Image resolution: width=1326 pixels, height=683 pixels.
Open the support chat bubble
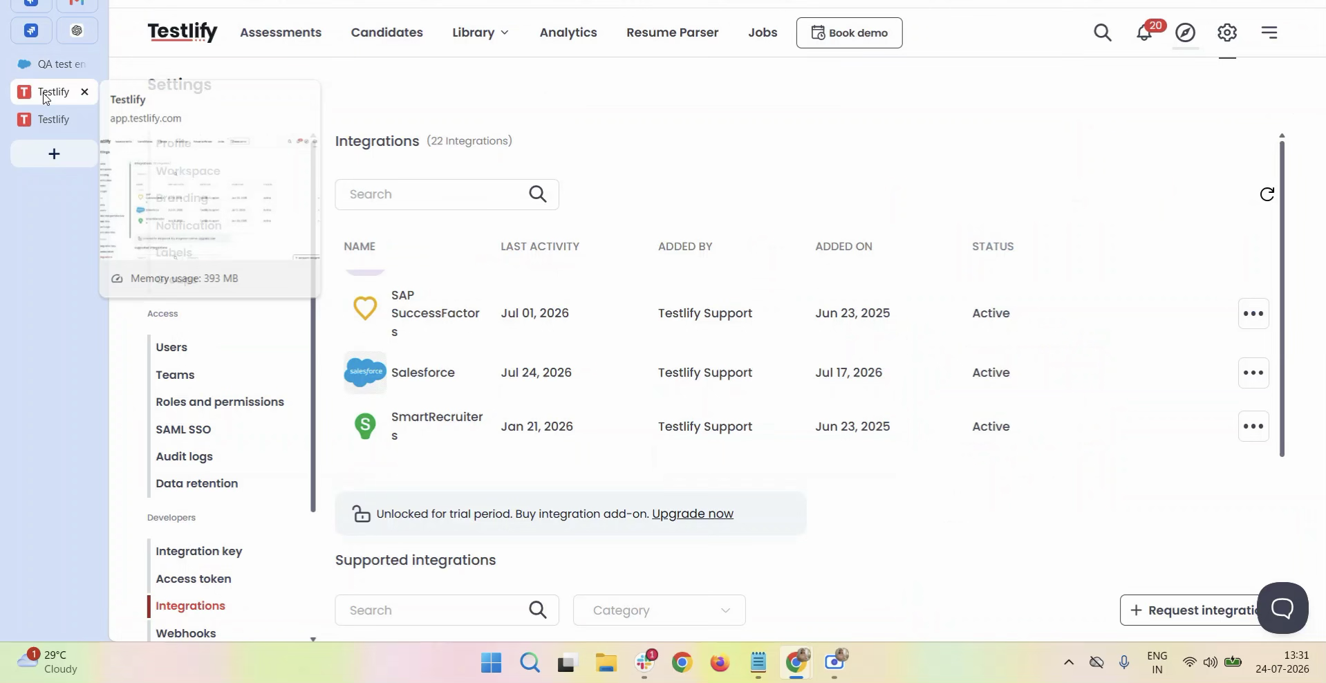(x=1282, y=608)
